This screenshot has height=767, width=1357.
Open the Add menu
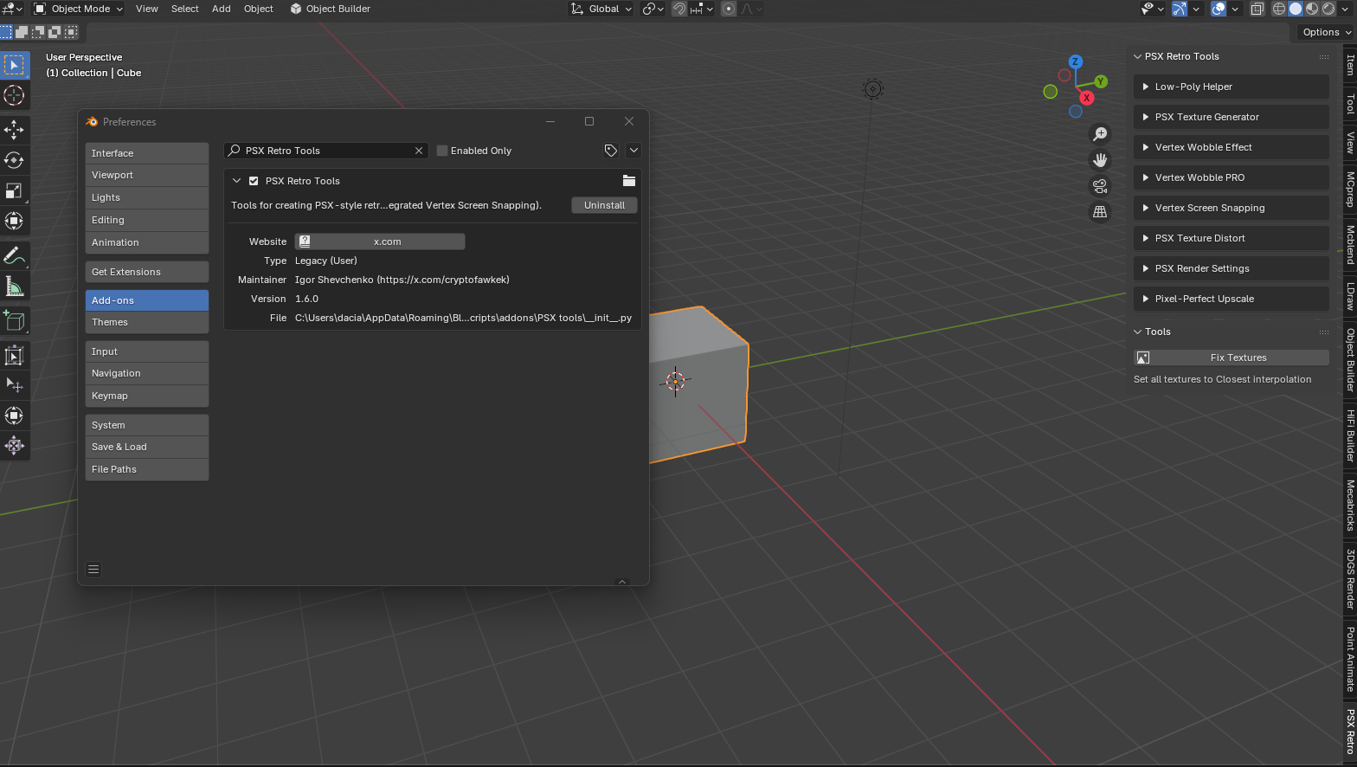[x=222, y=9]
